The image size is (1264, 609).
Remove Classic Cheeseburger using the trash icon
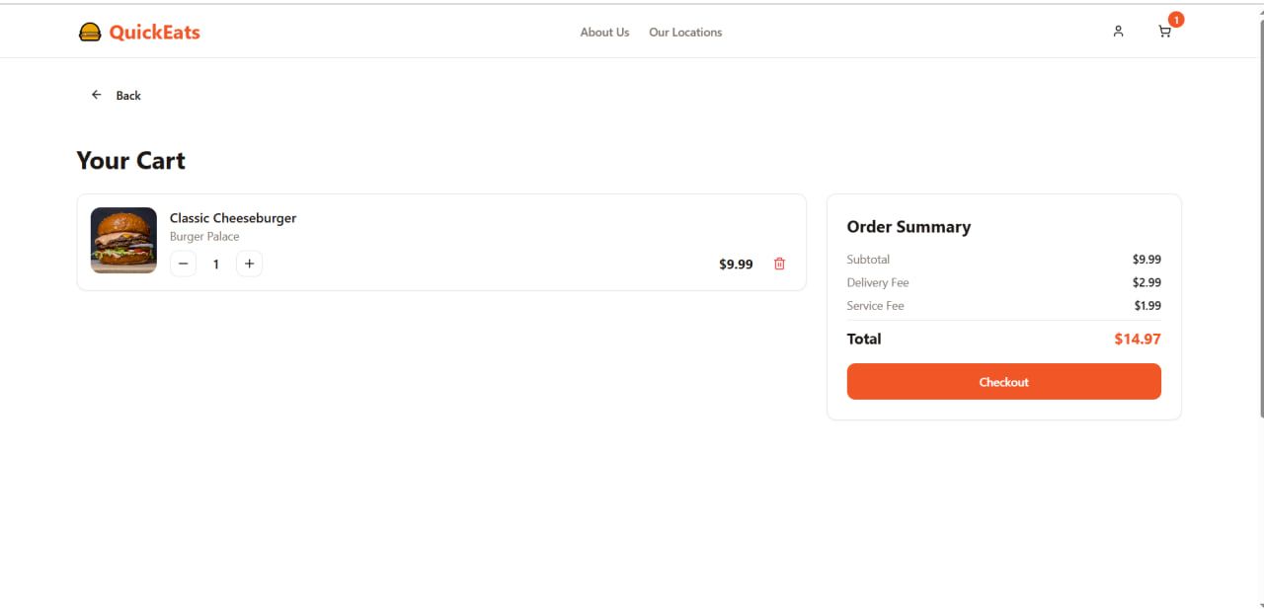pos(779,264)
